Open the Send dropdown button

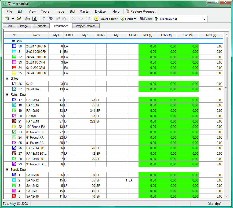[x=128, y=19]
